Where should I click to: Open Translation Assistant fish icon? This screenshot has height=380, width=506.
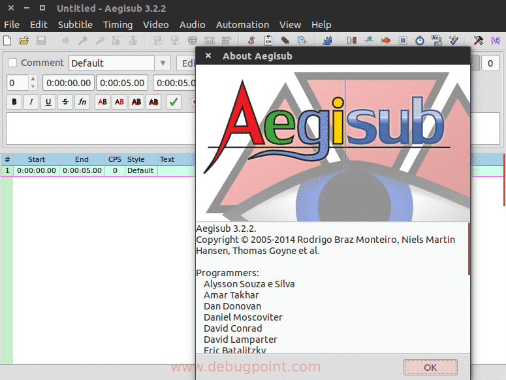click(386, 40)
